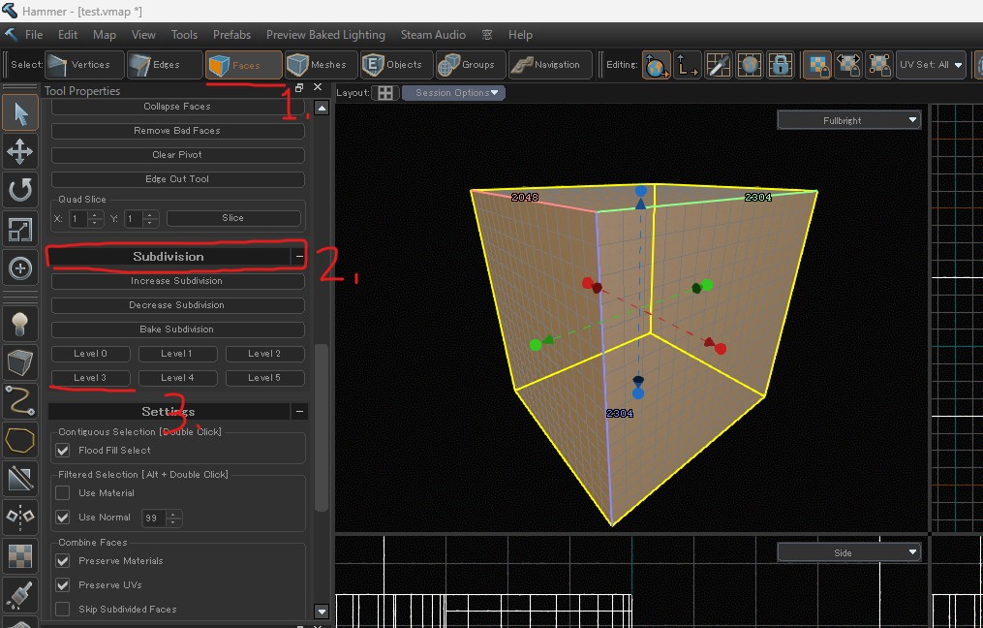Select the Rotate tool in left sidebar
Screen dimensions: 983x628
(x=20, y=190)
